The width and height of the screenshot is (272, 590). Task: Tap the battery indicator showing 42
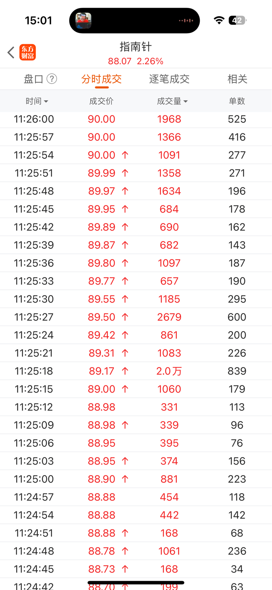[x=238, y=20]
